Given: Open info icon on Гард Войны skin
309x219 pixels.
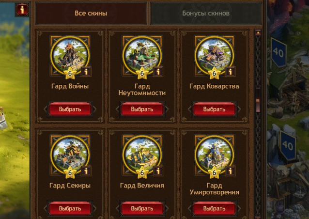Looking at the screenshot, I should coord(86,72).
